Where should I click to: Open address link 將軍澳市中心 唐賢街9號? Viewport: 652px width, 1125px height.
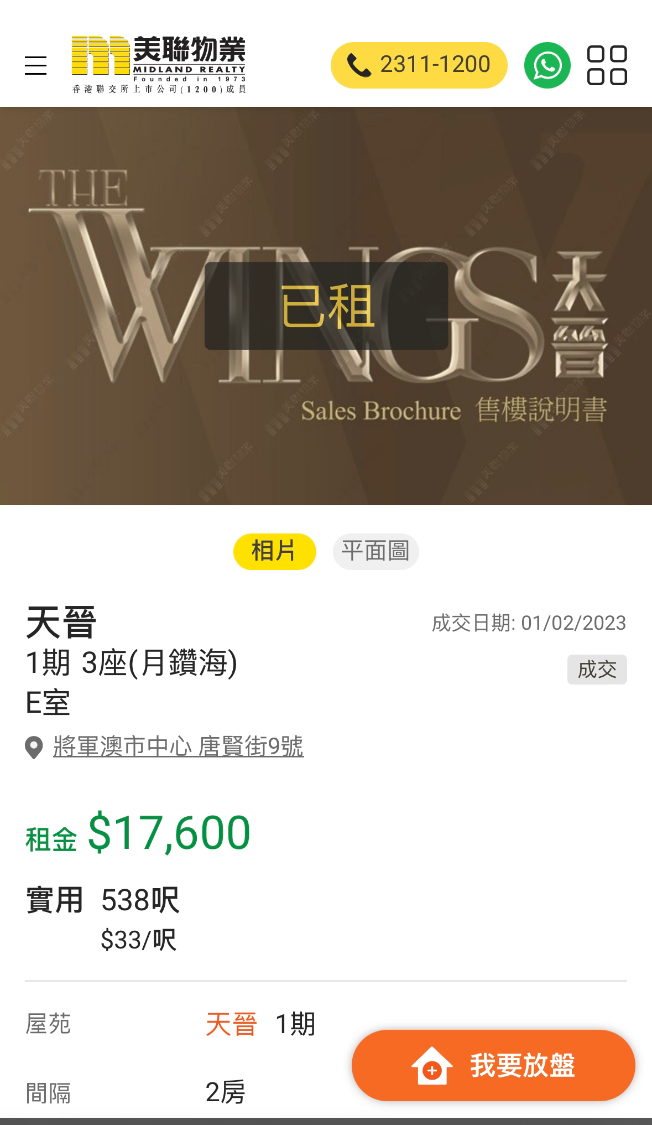click(x=179, y=746)
